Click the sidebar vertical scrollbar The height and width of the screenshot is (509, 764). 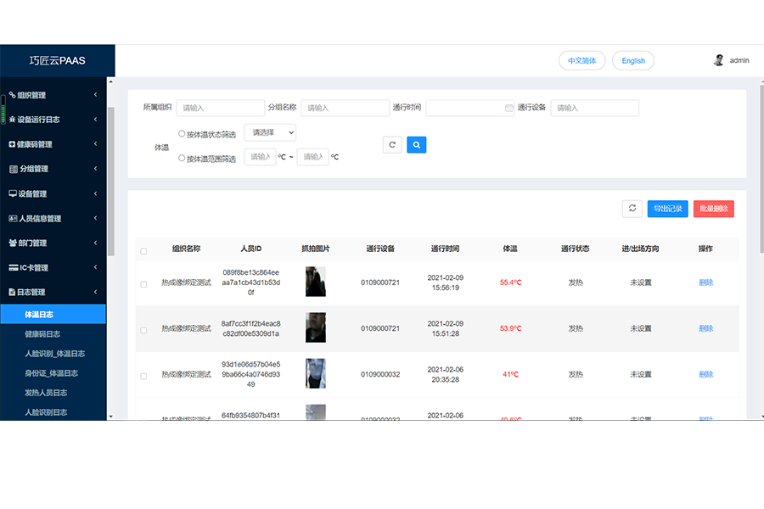(111, 182)
